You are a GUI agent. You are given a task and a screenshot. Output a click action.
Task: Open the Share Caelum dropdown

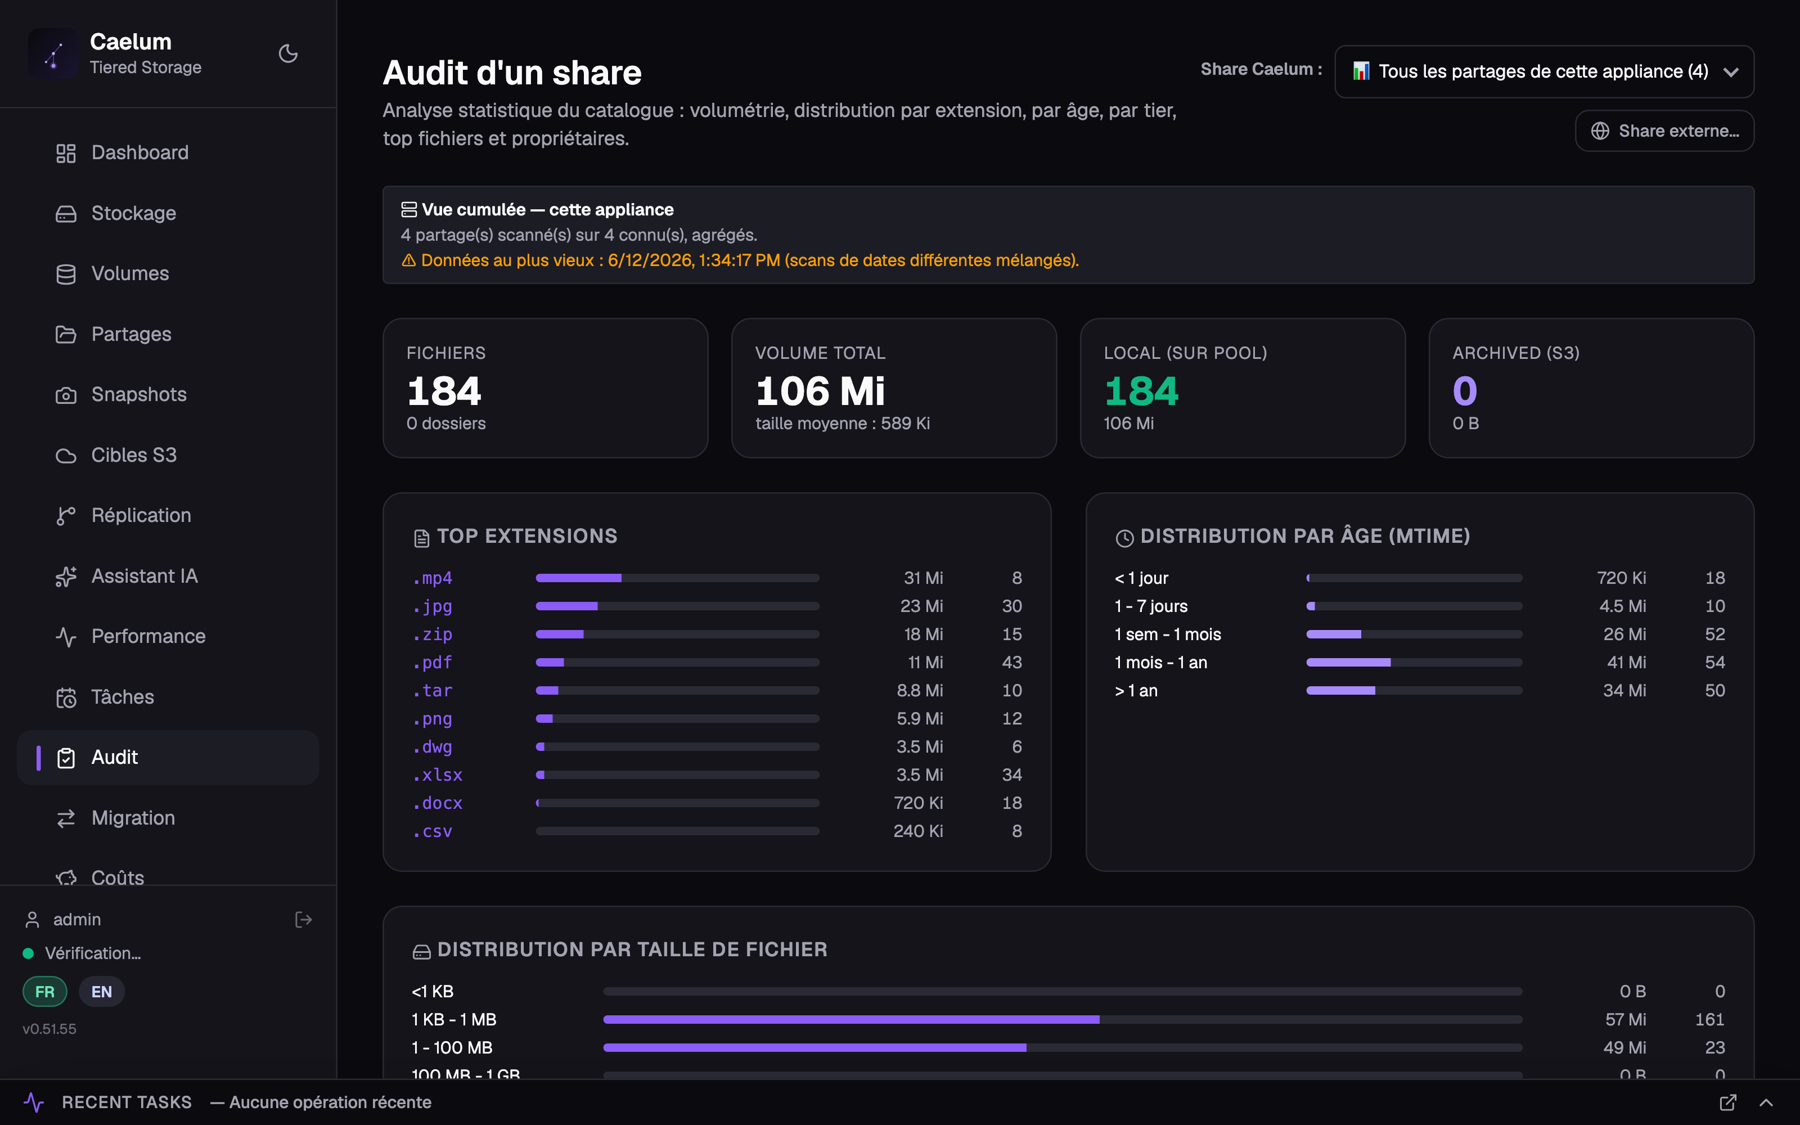[1544, 71]
